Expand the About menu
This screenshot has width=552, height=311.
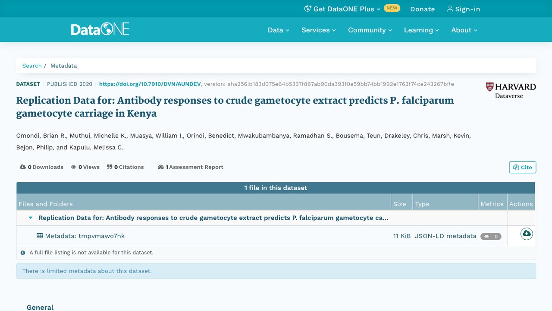[x=464, y=30]
